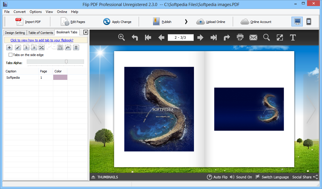Open the Help menu

75,12
